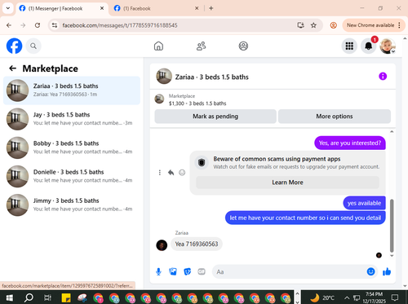The width and height of the screenshot is (408, 304).
Task: Open the account profile picture menu
Action: 388,46
